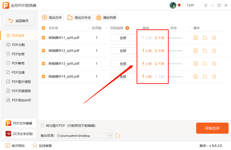The width and height of the screenshot is (231, 150).
Task: Click the user avatar picture
Action: click(173, 5)
